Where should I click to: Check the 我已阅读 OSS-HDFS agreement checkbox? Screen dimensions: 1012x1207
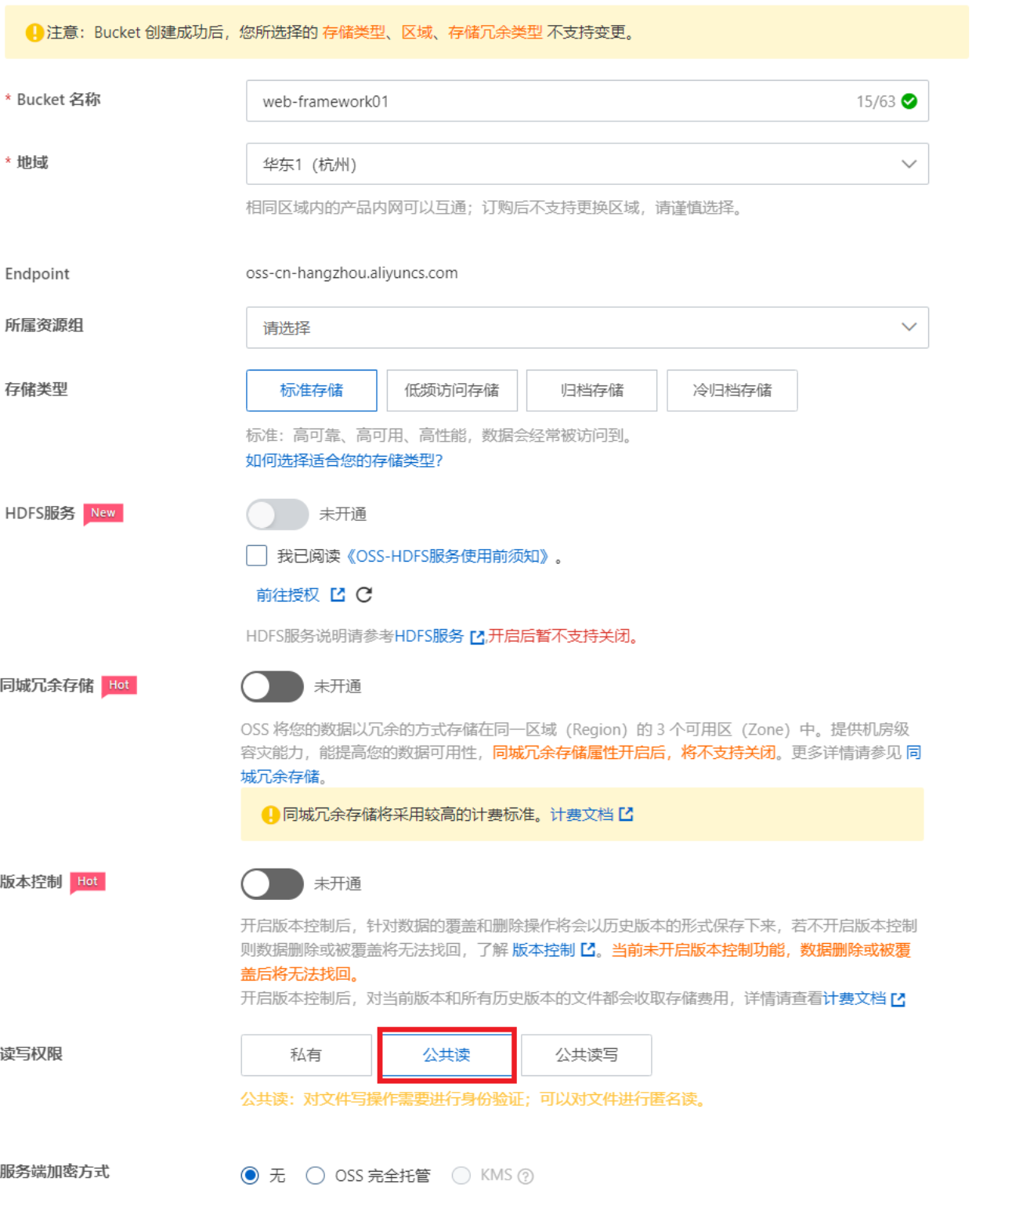point(256,555)
